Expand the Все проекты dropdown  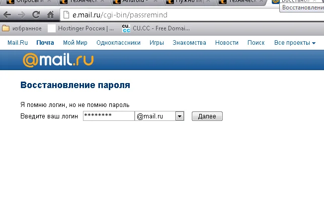(x=295, y=43)
